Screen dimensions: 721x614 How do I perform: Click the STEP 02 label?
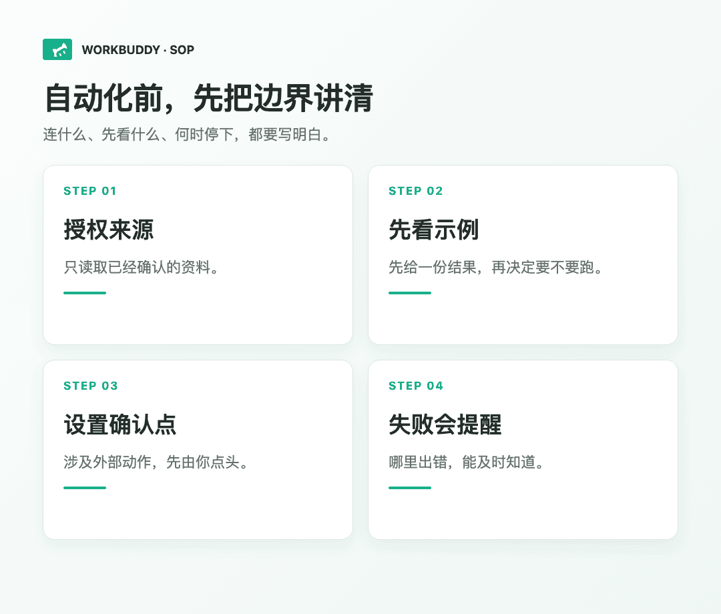coord(415,191)
